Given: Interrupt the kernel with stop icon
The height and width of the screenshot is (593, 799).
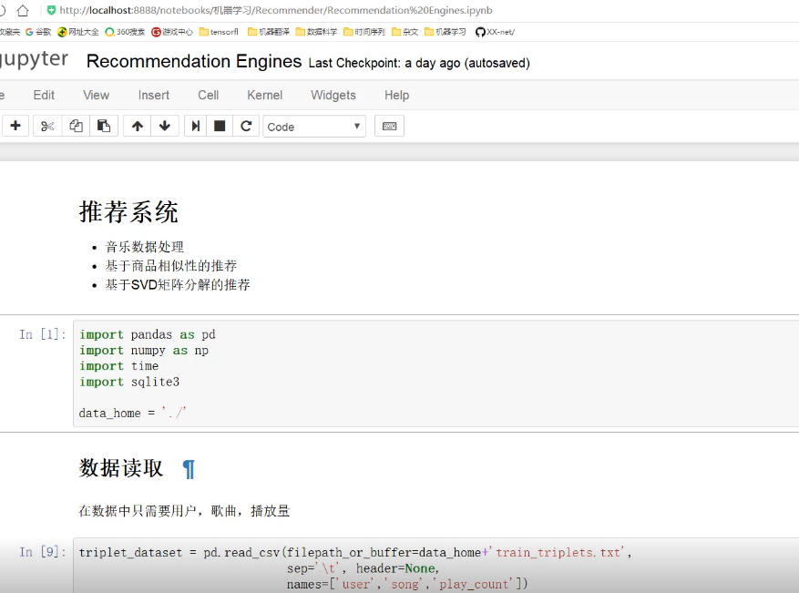Looking at the screenshot, I should (x=220, y=127).
